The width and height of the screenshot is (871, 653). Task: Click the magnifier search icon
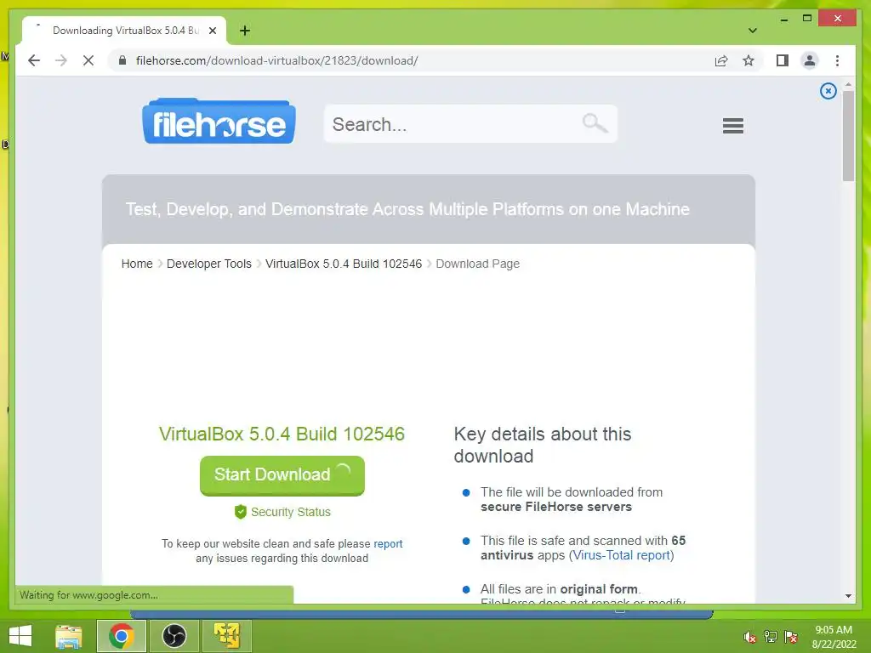(595, 122)
